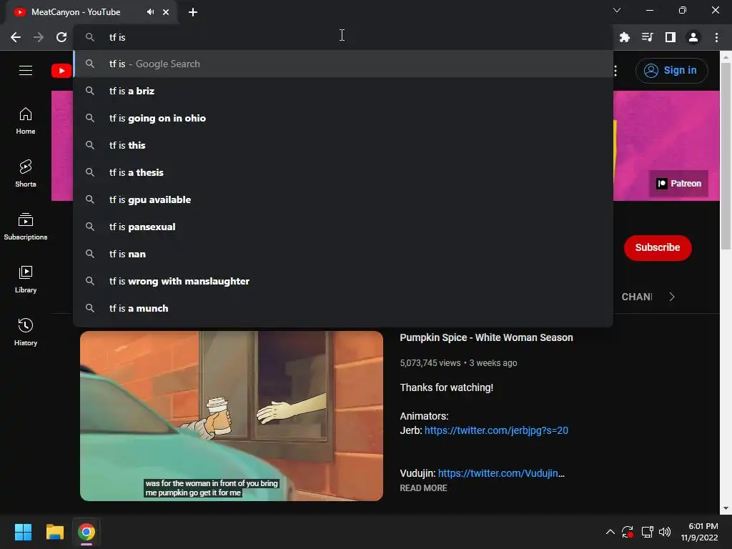This screenshot has height=549, width=732.
Task: Open Jerb's twitter link
Action: pos(496,430)
